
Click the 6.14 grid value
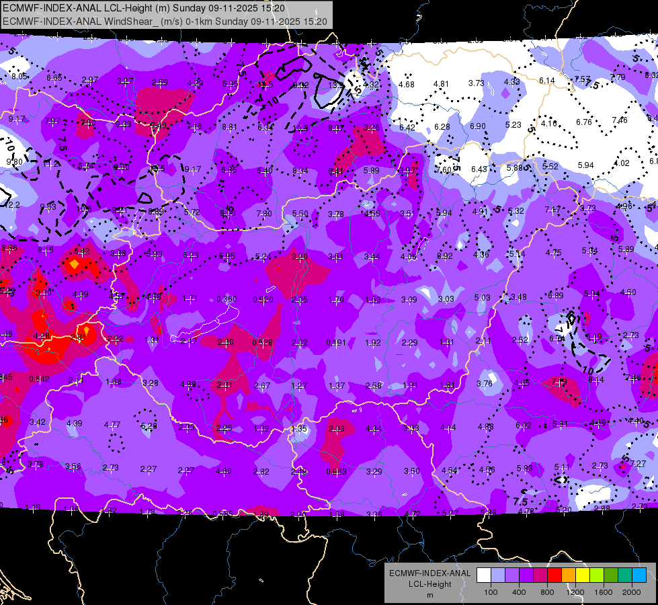point(547,81)
